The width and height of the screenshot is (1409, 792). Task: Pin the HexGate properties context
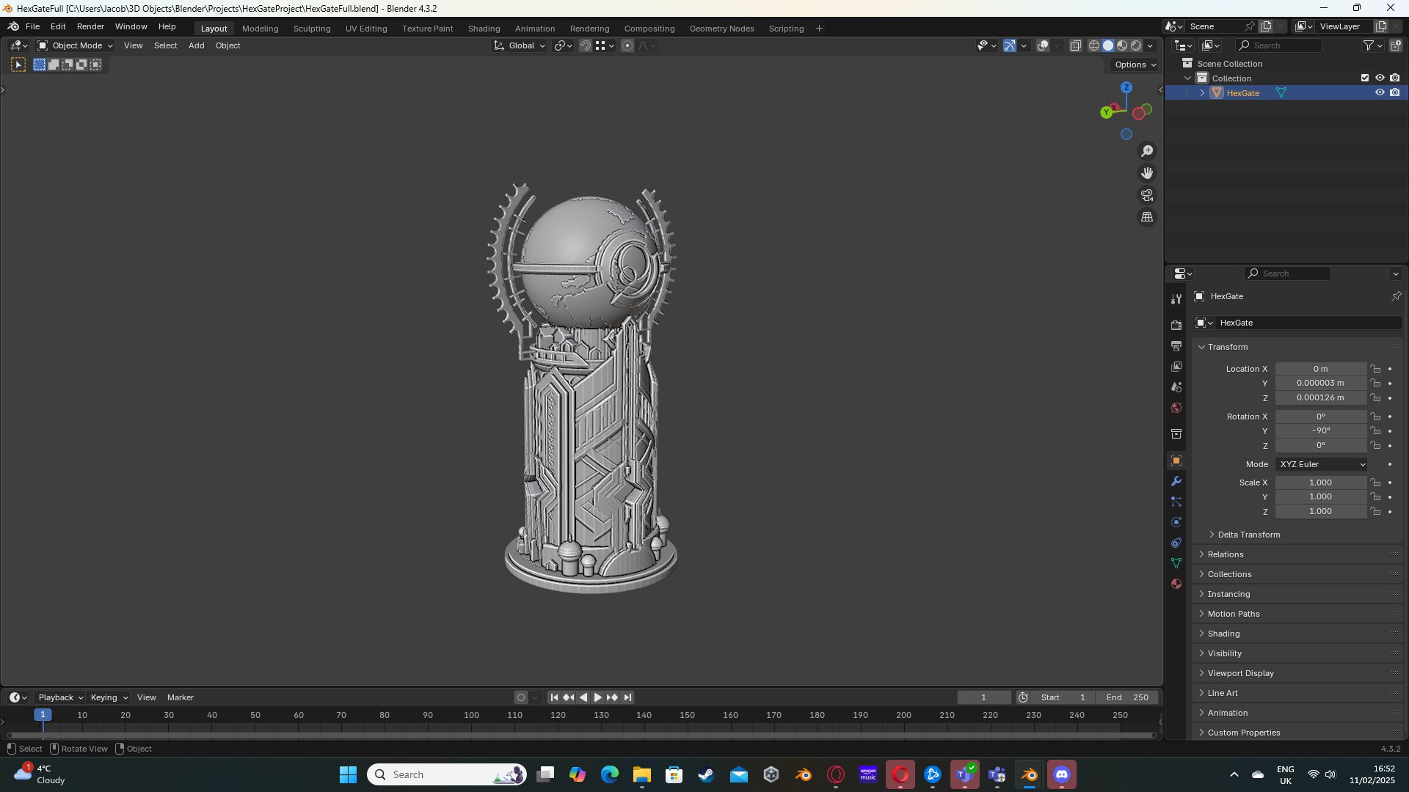click(x=1396, y=296)
